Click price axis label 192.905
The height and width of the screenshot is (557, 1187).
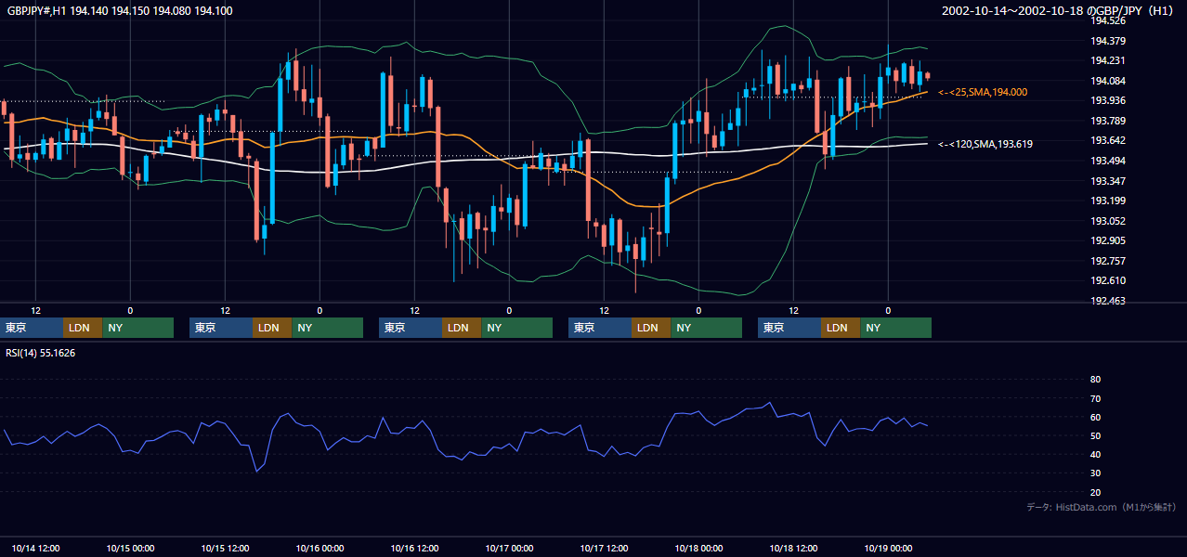[1108, 240]
